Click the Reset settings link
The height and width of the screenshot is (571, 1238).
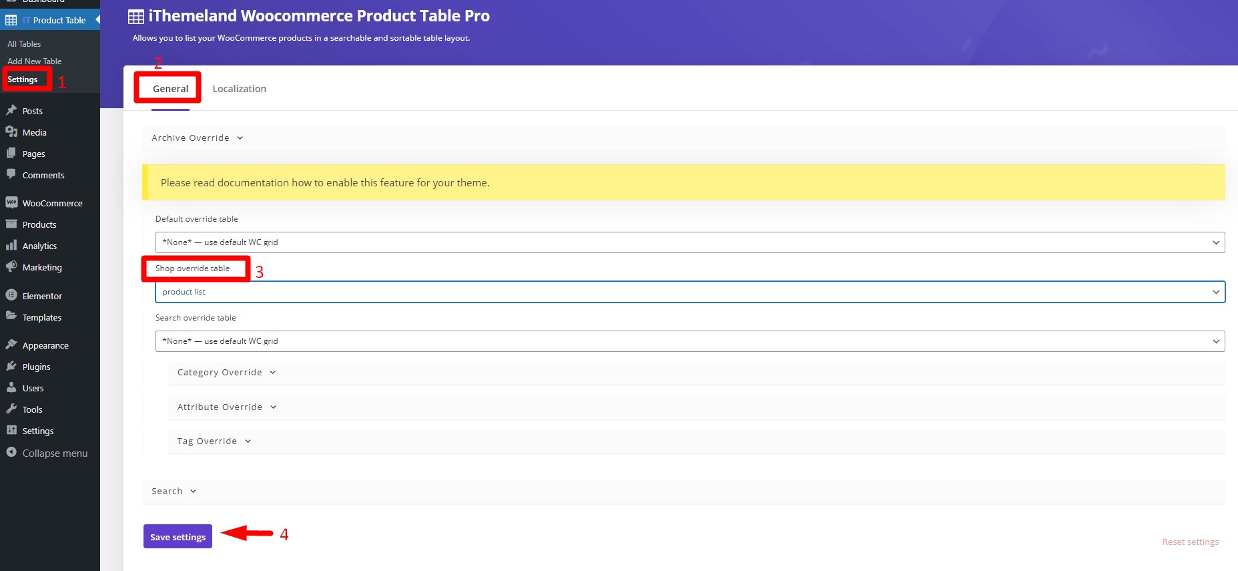(1191, 542)
